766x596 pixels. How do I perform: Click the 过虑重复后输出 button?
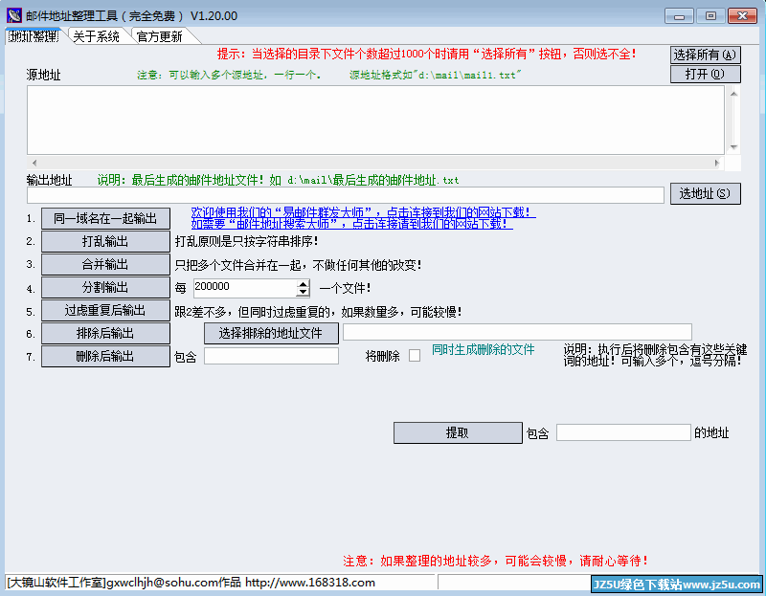point(105,311)
